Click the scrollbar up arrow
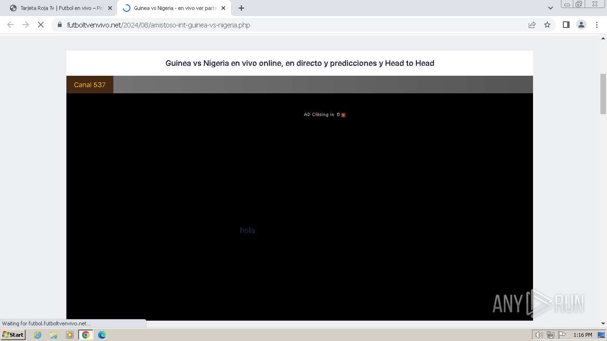This screenshot has width=607, height=341. coord(603,38)
